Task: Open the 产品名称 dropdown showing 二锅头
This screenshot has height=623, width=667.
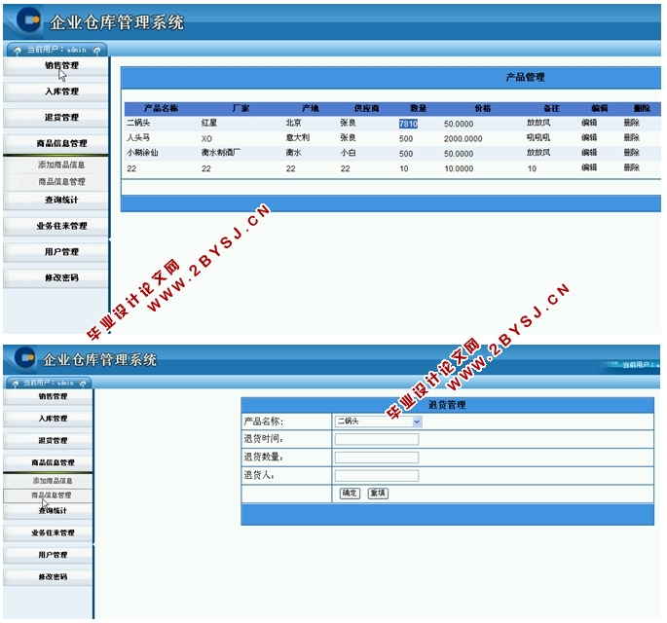Action: point(378,421)
